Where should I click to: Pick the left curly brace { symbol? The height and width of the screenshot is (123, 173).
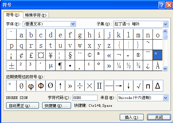pyautogui.click(x=119, y=45)
